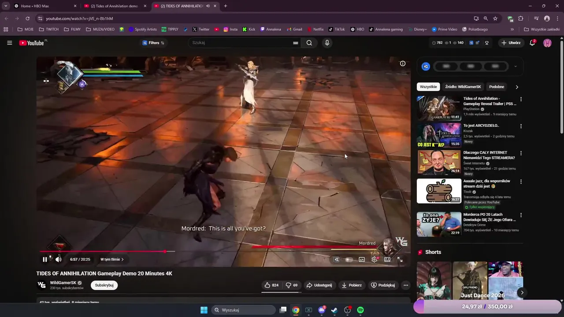Viewport: 564px width, 317px height.
Task: Open the tab search dropdown arrow
Action: [6, 6]
